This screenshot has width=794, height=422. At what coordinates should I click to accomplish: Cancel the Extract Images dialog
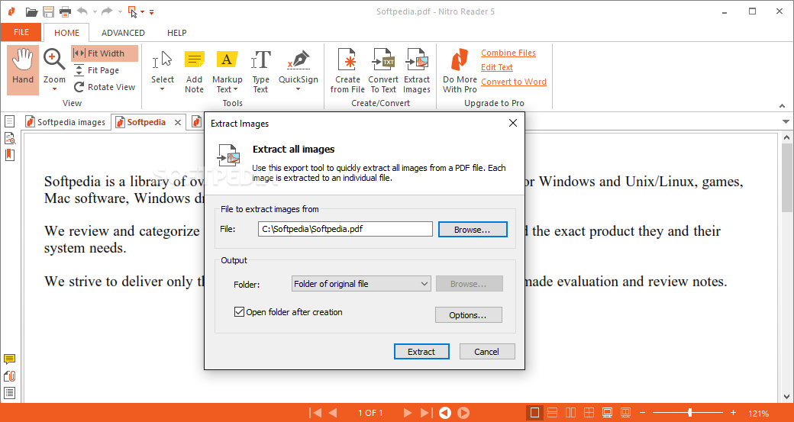click(487, 352)
